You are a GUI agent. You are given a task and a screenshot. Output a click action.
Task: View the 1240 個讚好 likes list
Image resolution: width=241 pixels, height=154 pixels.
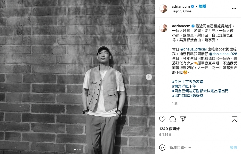(169, 129)
